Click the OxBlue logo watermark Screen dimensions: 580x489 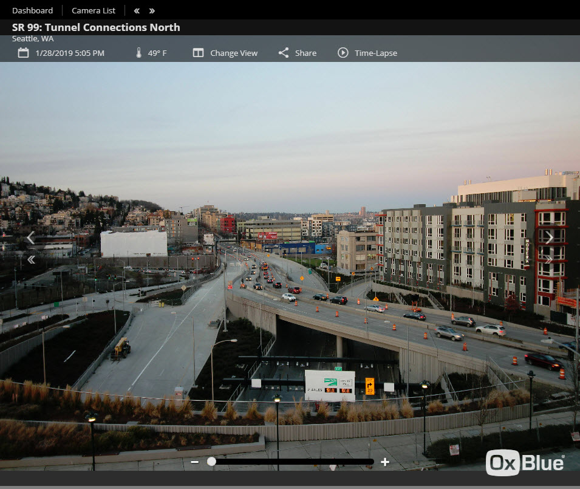pyautogui.click(x=525, y=463)
